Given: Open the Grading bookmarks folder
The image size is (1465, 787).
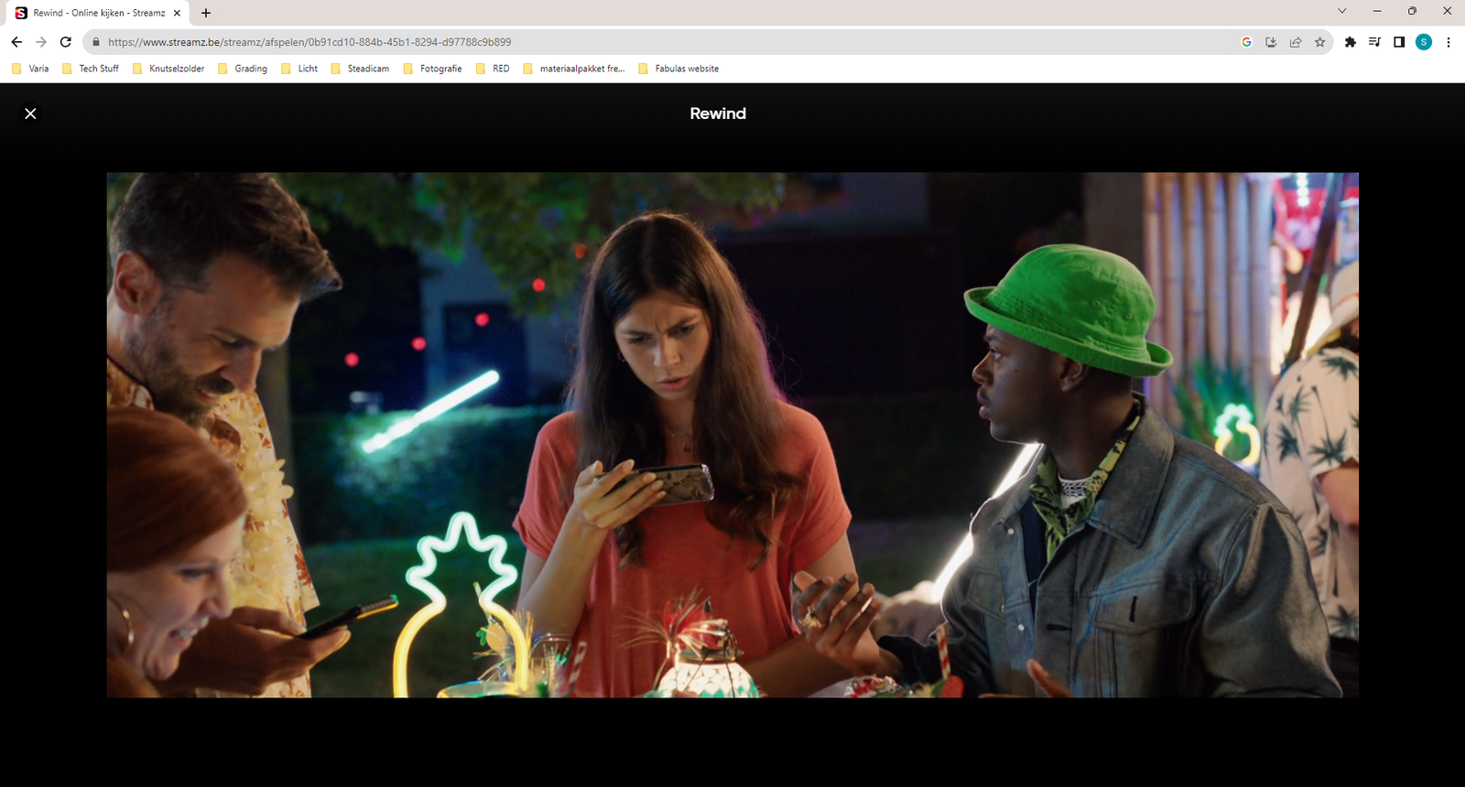Looking at the screenshot, I should 243,69.
